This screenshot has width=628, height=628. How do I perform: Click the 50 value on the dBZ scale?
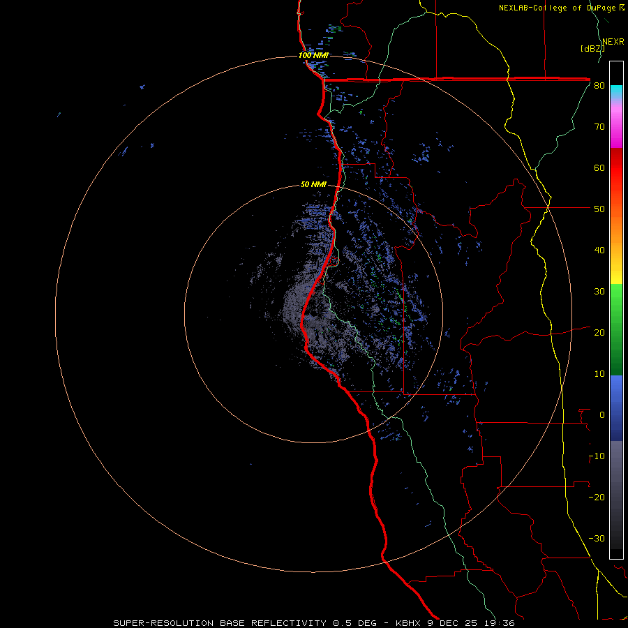(599, 209)
